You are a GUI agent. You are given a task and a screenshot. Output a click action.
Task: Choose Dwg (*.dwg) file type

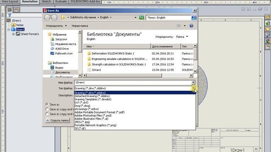pos(135,106)
